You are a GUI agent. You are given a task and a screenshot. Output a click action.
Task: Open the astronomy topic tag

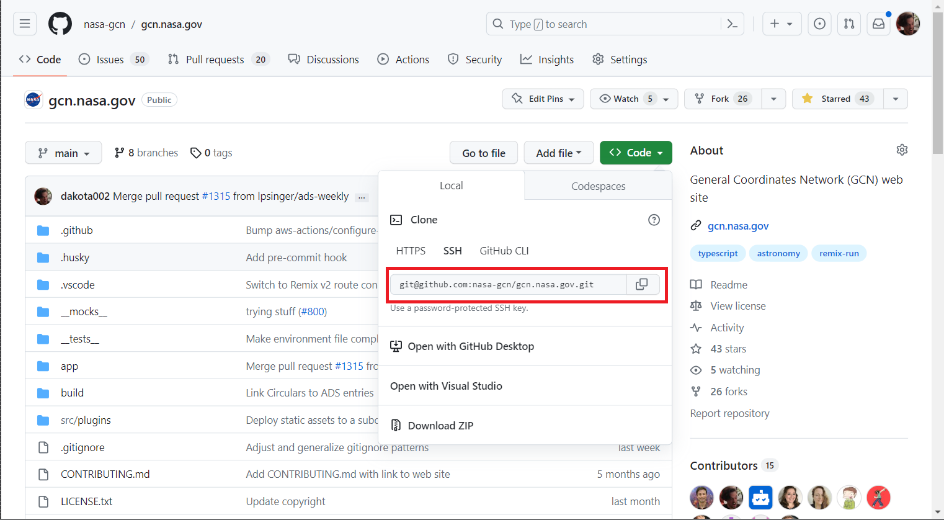pos(778,253)
